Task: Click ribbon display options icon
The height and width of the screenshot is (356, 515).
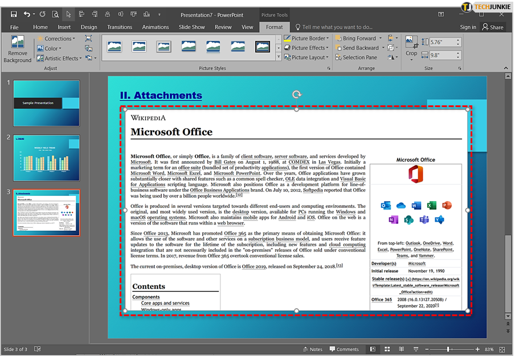Action: (441, 14)
